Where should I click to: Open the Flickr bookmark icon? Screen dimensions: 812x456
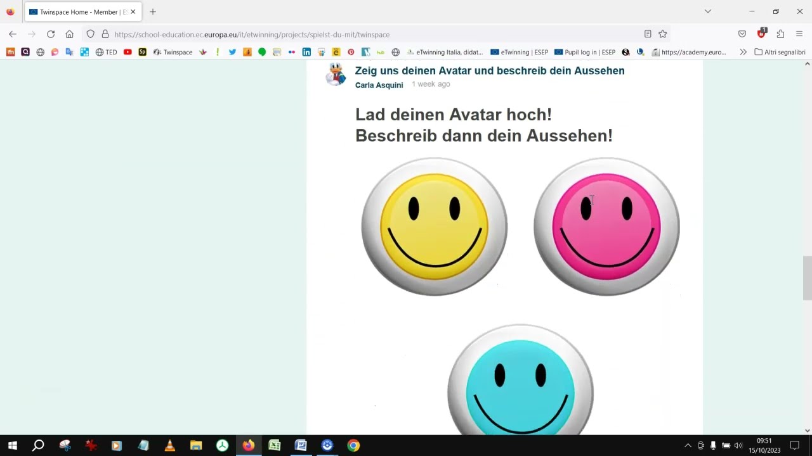click(x=292, y=52)
